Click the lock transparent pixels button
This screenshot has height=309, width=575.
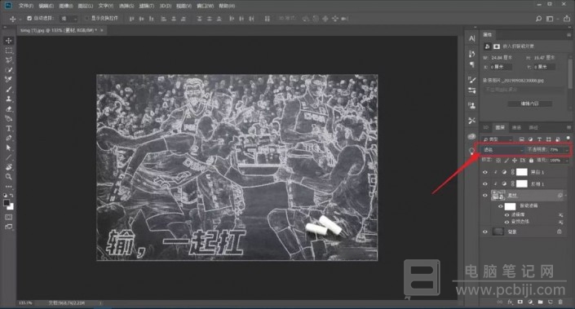pos(498,160)
